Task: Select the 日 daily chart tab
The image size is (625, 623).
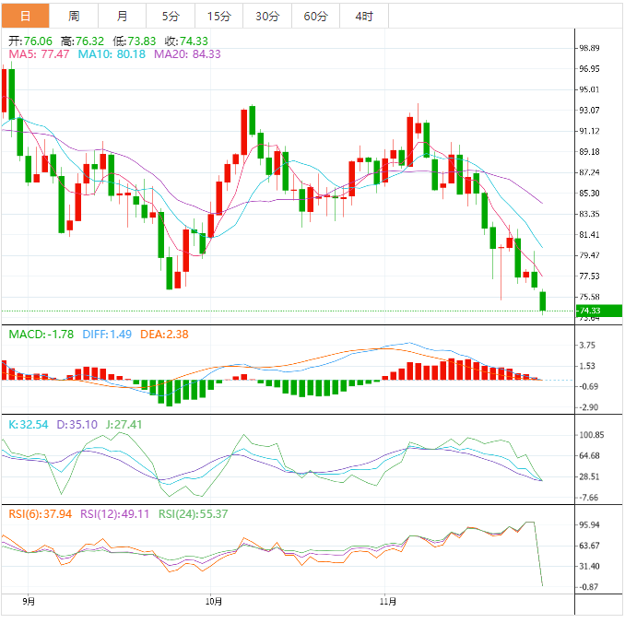Action: tap(25, 16)
